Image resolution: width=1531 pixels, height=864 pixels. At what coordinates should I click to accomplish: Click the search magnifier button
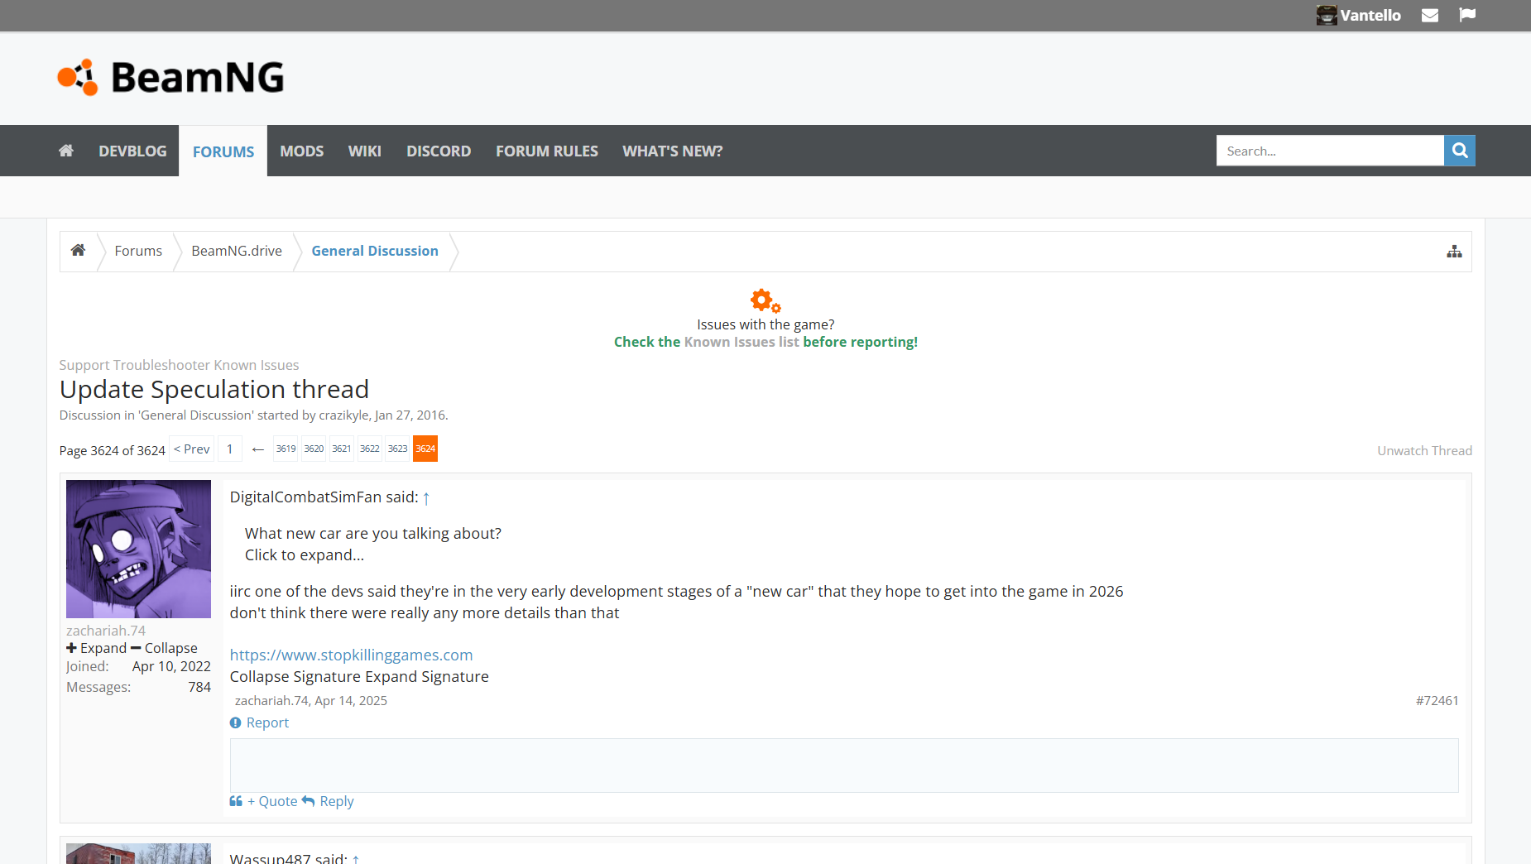coord(1460,151)
